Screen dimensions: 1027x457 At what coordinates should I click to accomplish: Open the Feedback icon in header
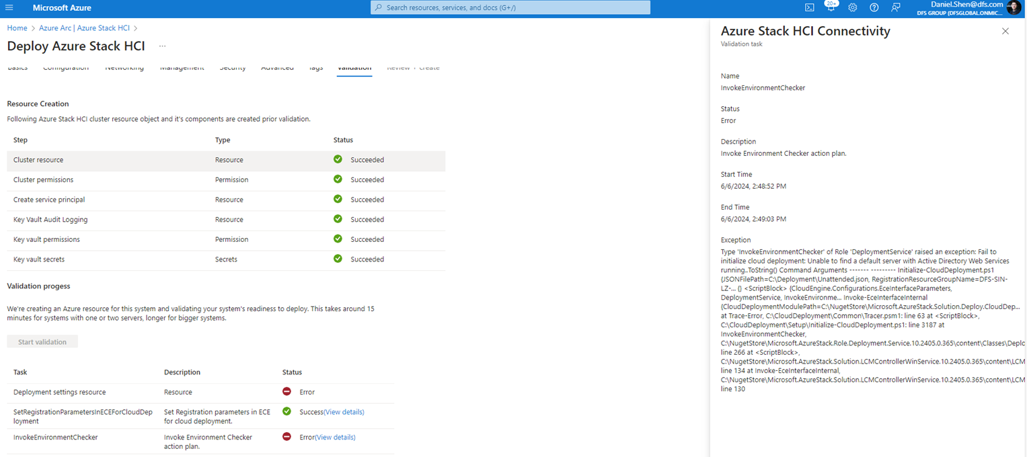point(896,7)
